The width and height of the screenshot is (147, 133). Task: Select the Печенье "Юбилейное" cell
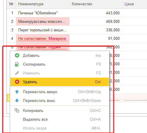click(43, 13)
